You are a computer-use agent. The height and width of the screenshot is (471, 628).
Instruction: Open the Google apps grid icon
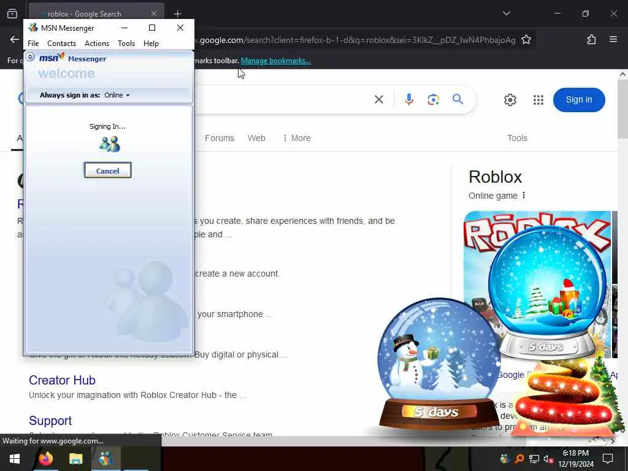coord(538,100)
